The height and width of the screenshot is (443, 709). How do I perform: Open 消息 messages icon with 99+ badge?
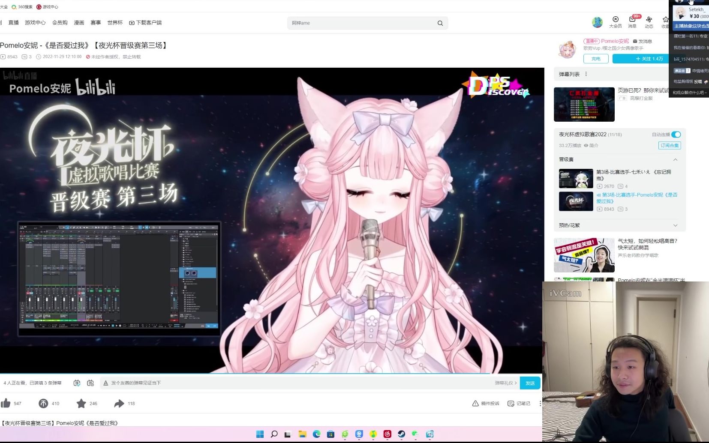(x=632, y=22)
